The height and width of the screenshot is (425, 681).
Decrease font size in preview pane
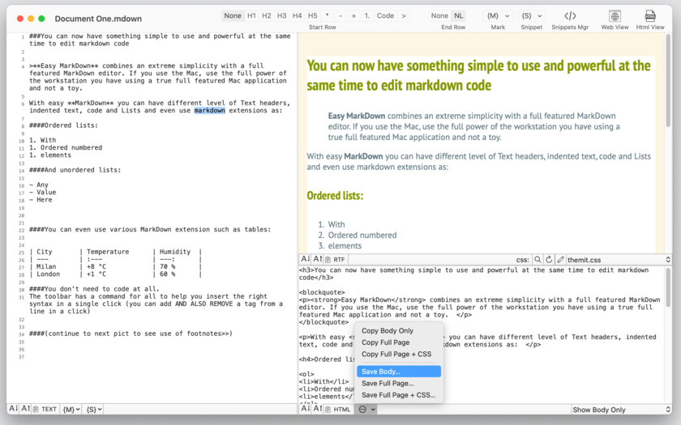306,259
